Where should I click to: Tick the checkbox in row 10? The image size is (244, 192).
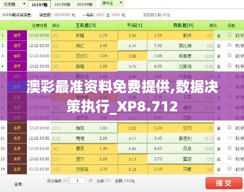[x=230, y=127]
